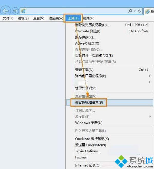The height and width of the screenshot is (169, 154).
Task: Expand the submenu arrow below 弹出窗口阻止程序
Action: [150, 82]
